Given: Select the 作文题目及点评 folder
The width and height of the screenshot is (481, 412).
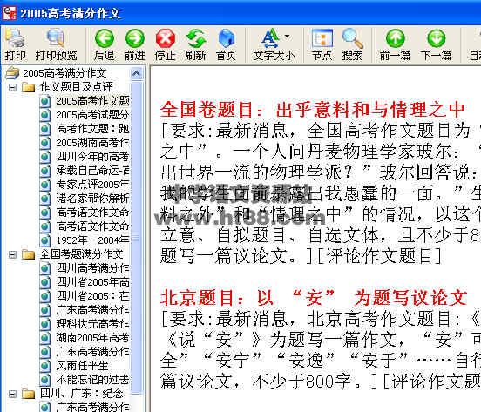Looking at the screenshot, I should pyautogui.click(x=76, y=87).
